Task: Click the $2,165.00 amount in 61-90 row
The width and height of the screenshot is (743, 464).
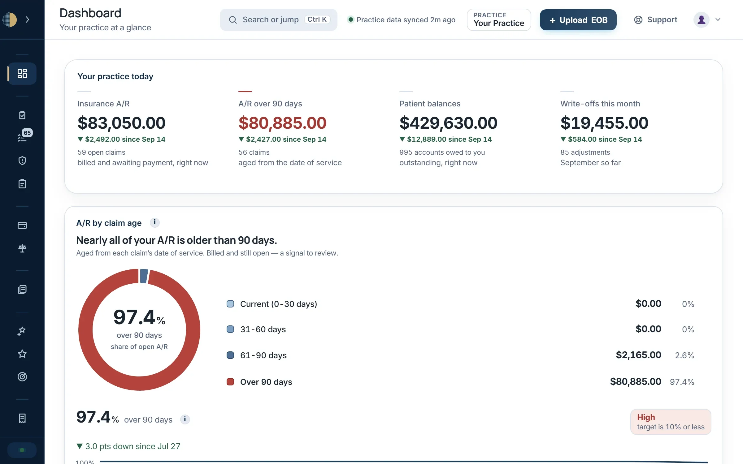Action: (638, 355)
